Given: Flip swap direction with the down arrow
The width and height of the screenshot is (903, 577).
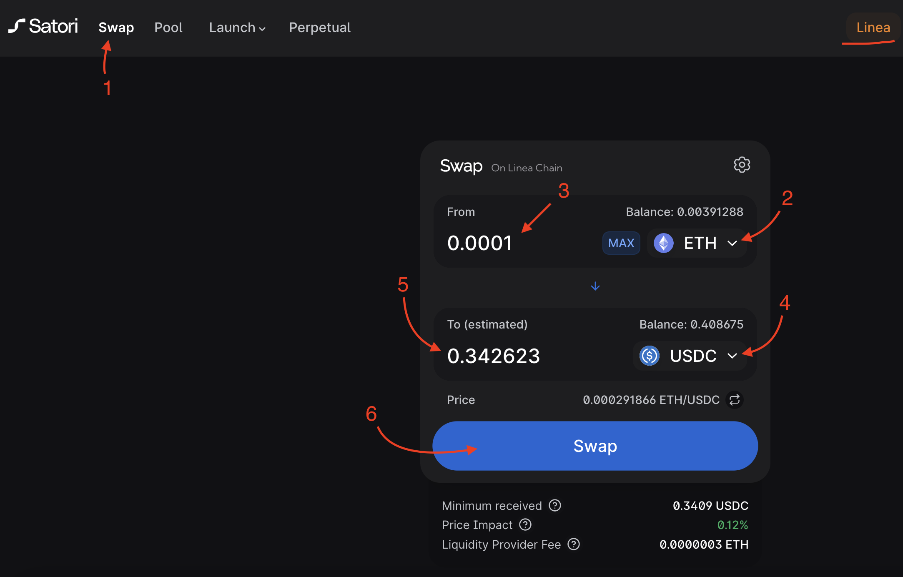Looking at the screenshot, I should [x=595, y=286].
